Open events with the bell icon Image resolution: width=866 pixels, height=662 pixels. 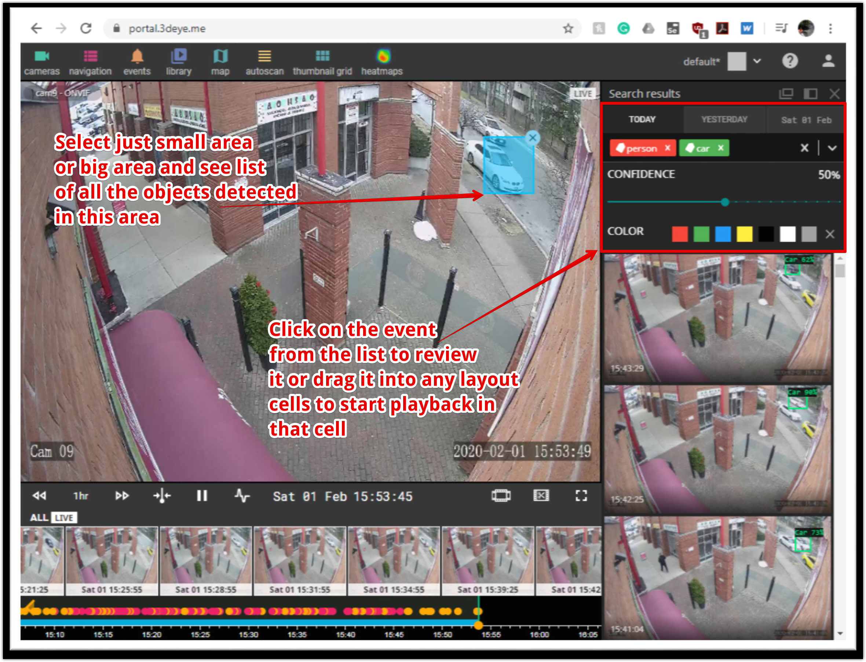coord(136,62)
